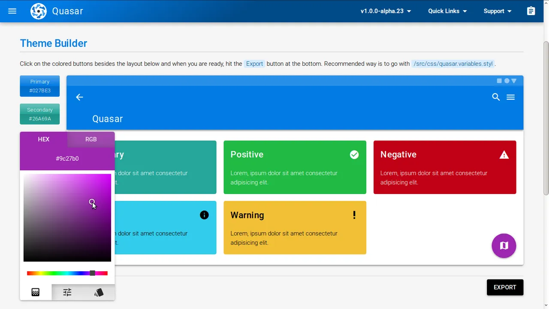Image resolution: width=549 pixels, height=309 pixels.
Task: Click the Secondary #26A69A color button
Action: tap(40, 114)
